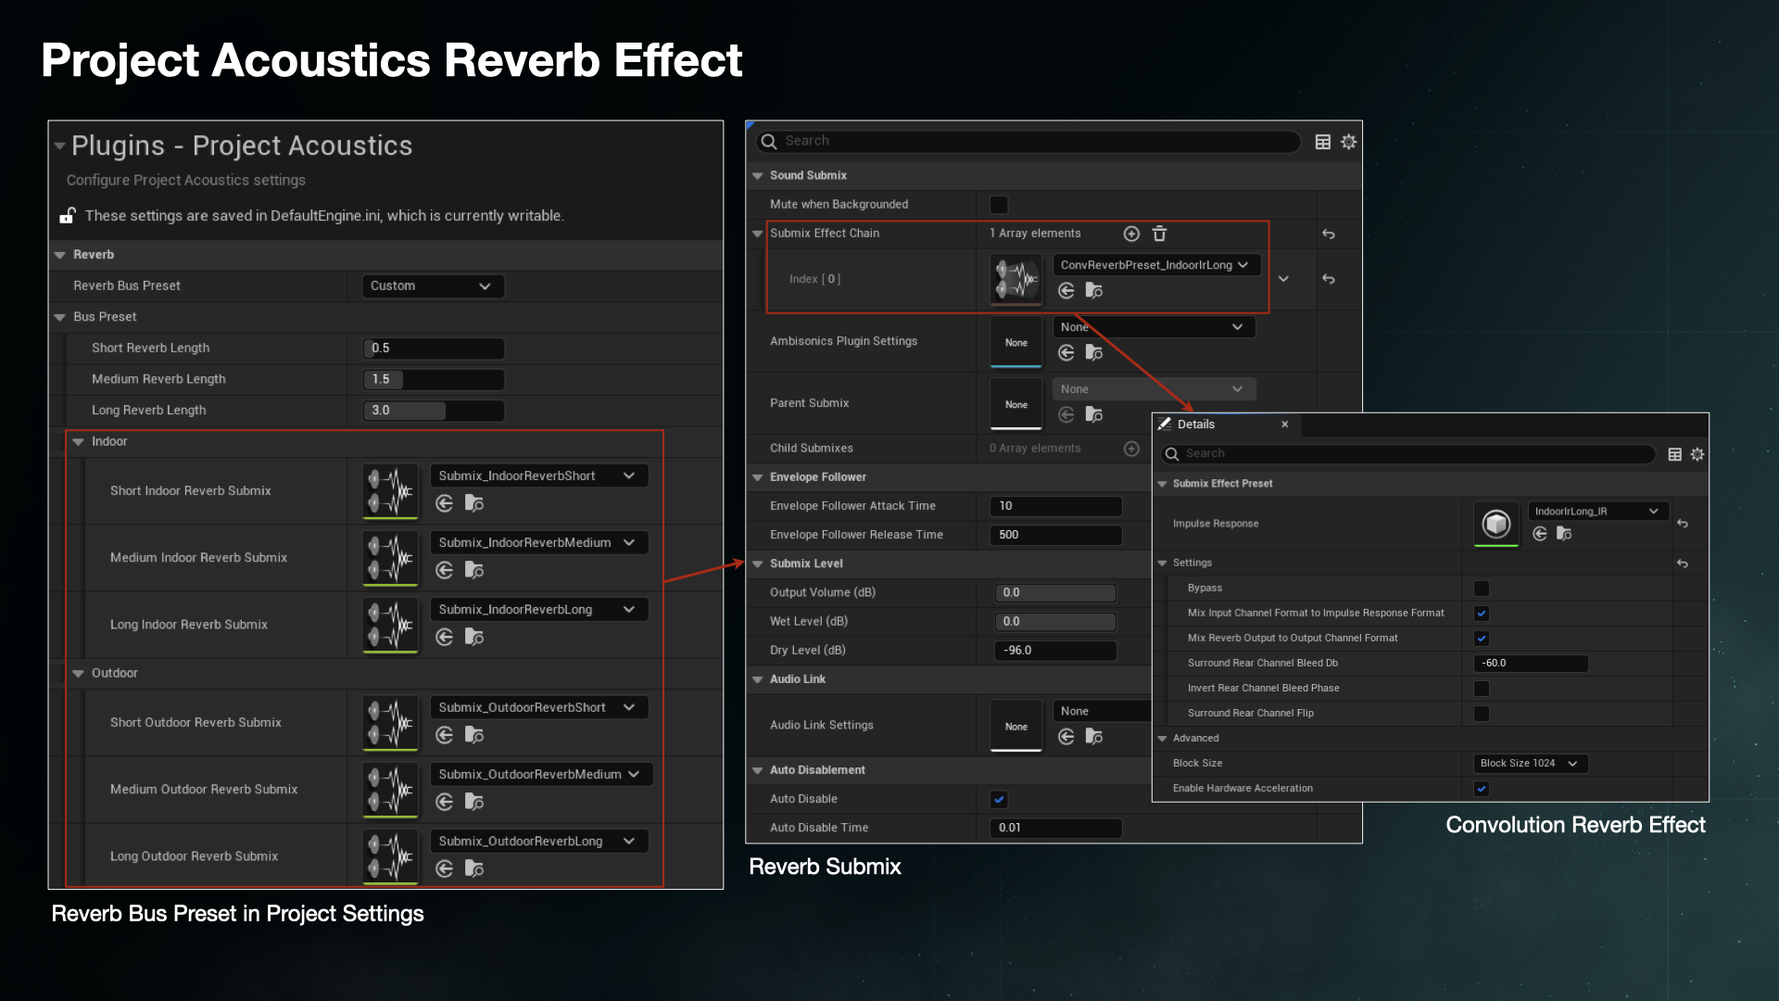Enable Invert Rear Channel Bleed Phase

tap(1482, 689)
